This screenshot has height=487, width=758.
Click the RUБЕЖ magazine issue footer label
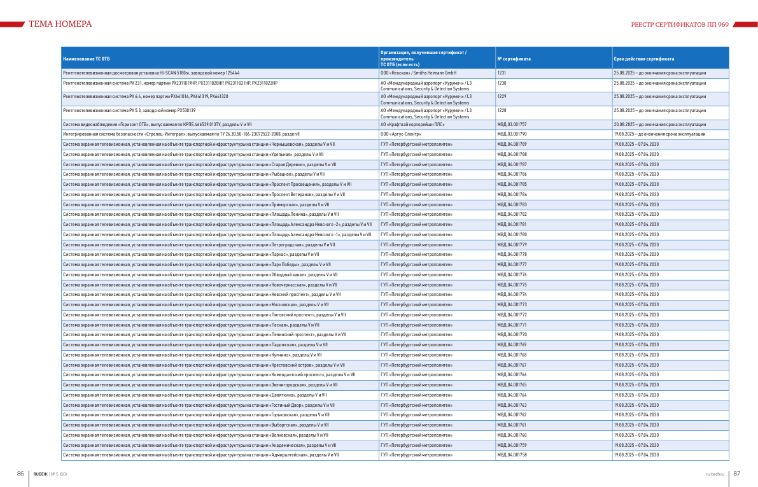50,474
